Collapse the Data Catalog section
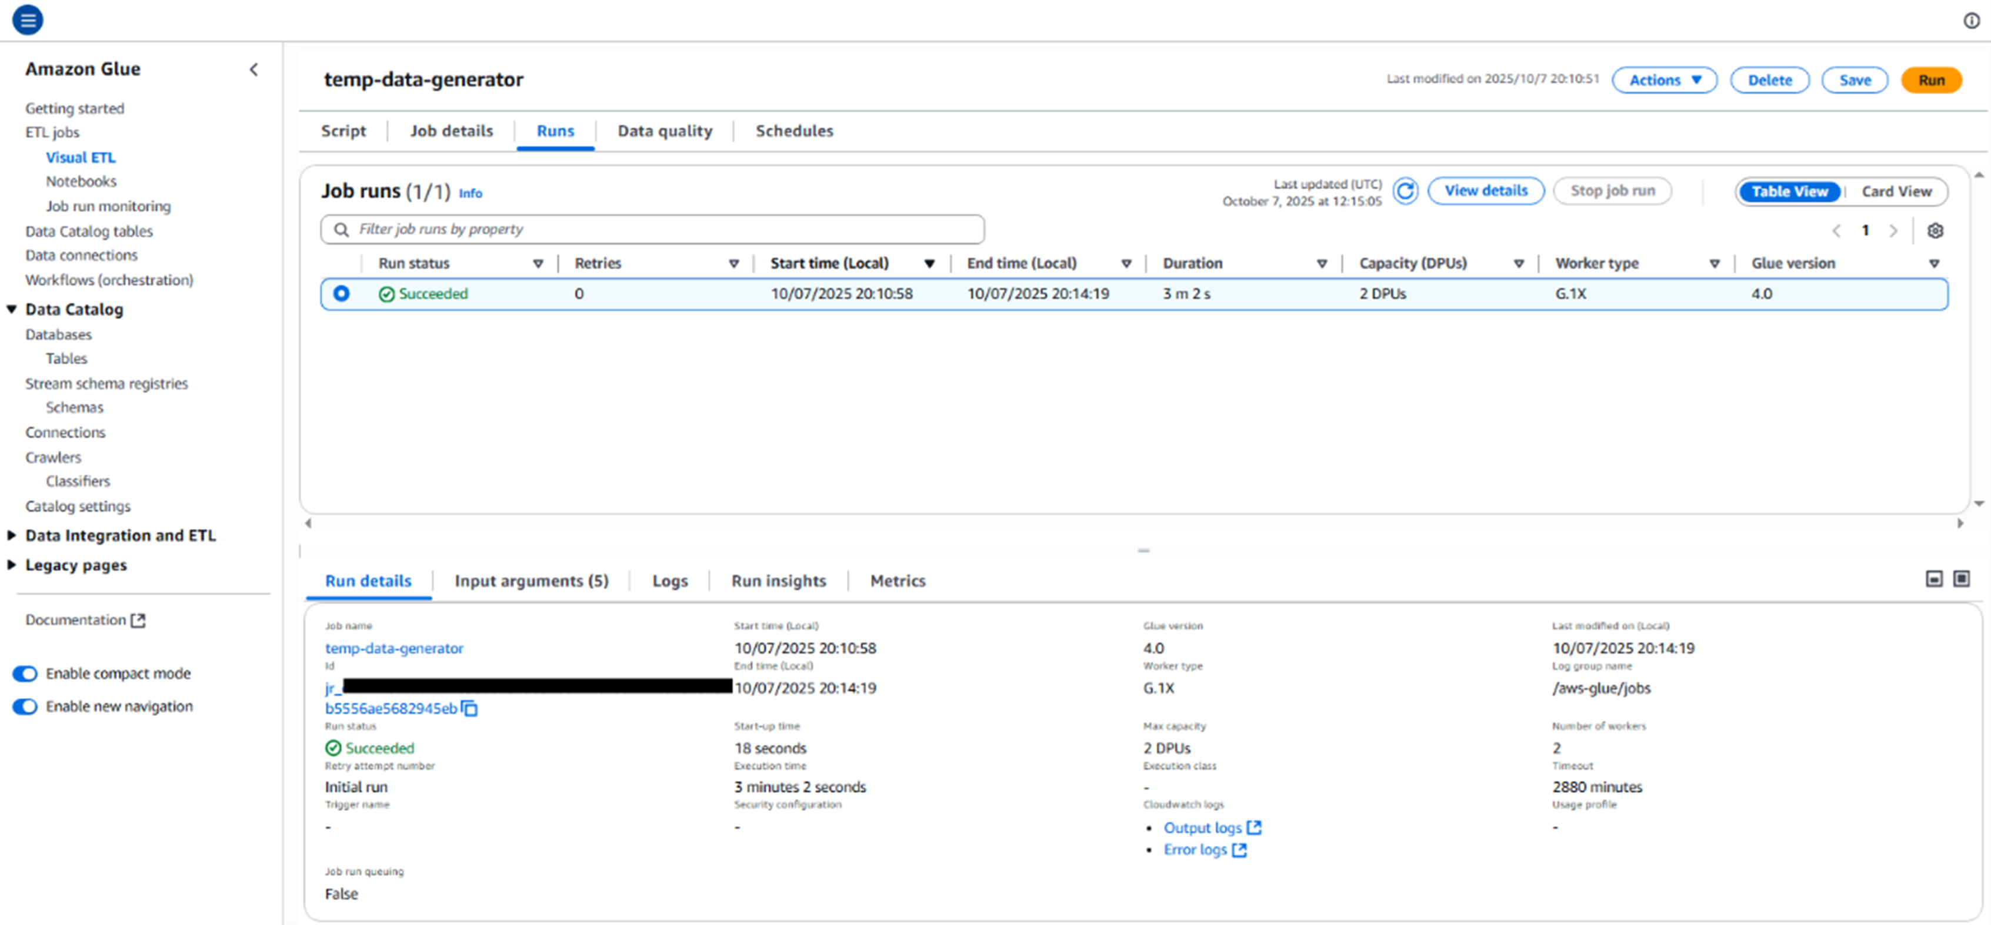 click(x=12, y=309)
